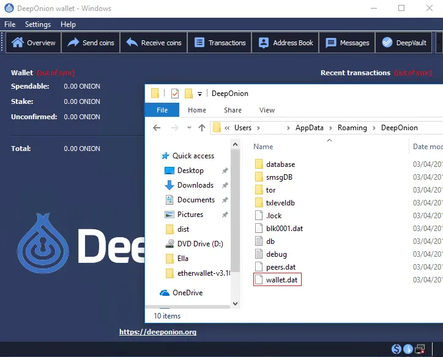Expand the chevron after Roaming breadcrumb
Viewport: 443px width, 357px height.
pyautogui.click(x=374, y=128)
